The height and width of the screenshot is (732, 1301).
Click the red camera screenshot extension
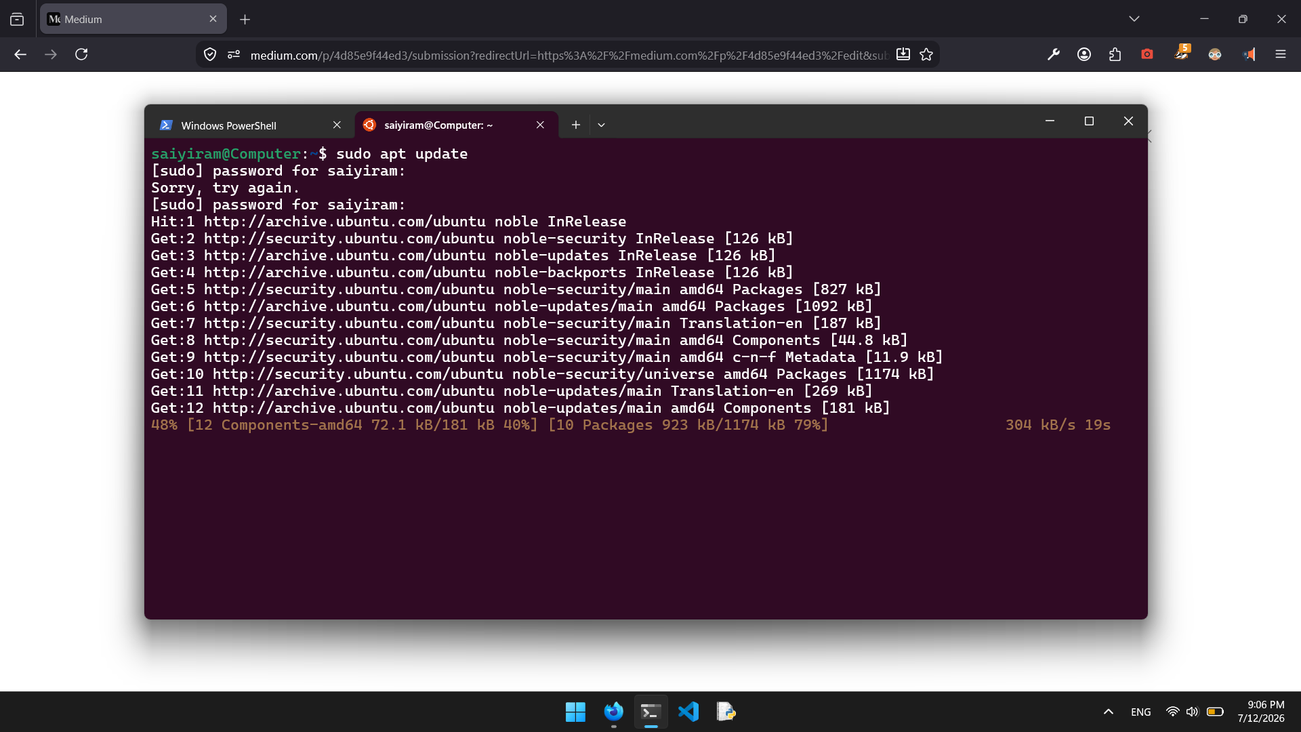1147,54
